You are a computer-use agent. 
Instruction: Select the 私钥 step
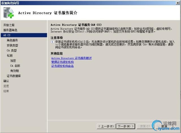[10, 55]
